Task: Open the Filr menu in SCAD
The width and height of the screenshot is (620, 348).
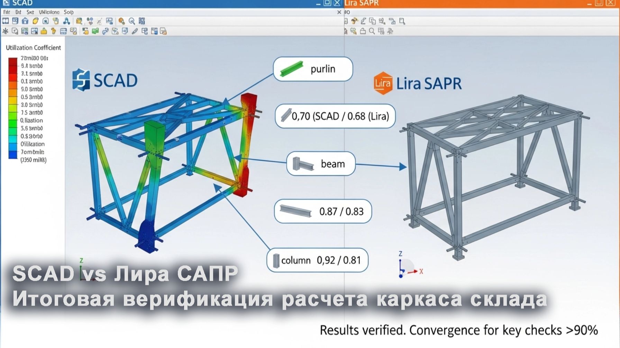Action: 6,12
